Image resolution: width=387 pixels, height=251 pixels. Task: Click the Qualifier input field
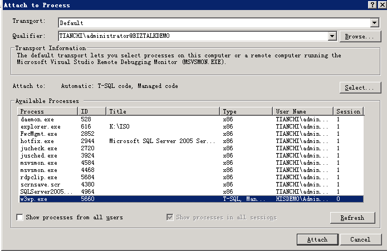[193, 36]
